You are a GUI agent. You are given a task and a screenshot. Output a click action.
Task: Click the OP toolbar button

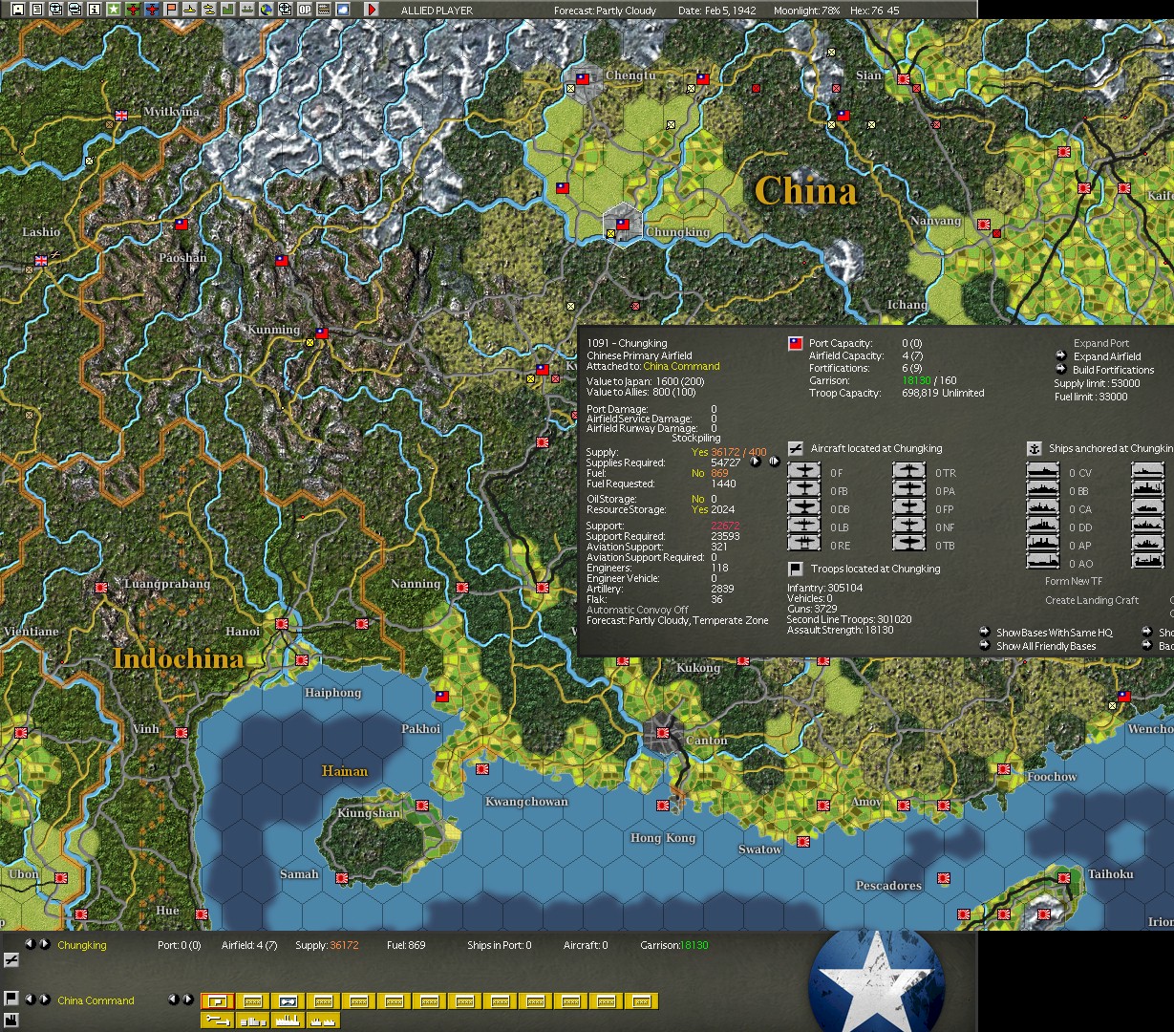304,10
